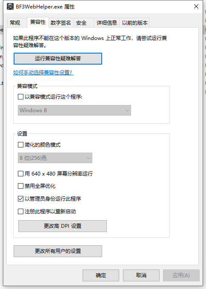The image size is (206, 289).
Task: Open the 以前的版本 tab
Action: 134,23
